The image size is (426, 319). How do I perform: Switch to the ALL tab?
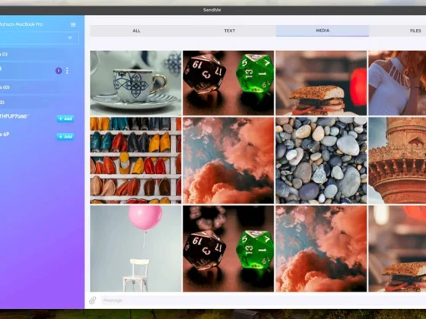(x=136, y=30)
